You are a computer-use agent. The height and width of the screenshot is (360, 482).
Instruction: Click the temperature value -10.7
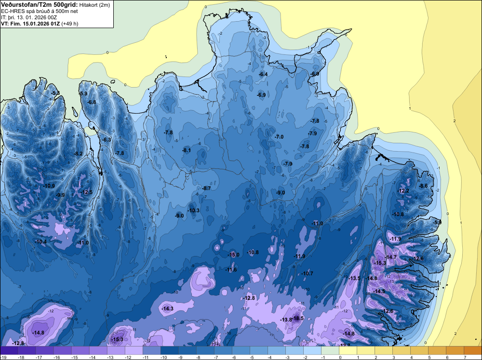[307, 273]
